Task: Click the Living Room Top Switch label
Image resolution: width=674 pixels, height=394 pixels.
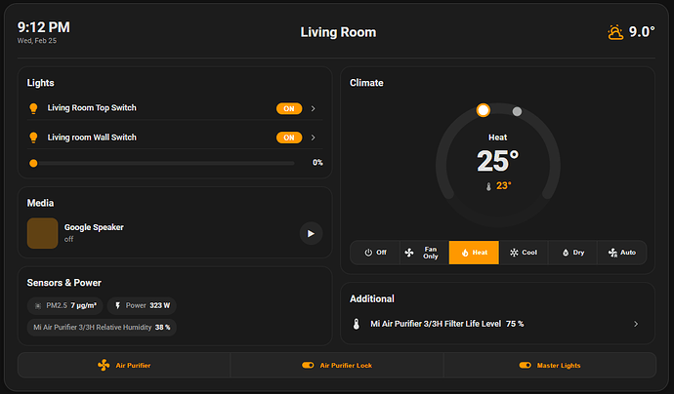Action: pos(92,107)
